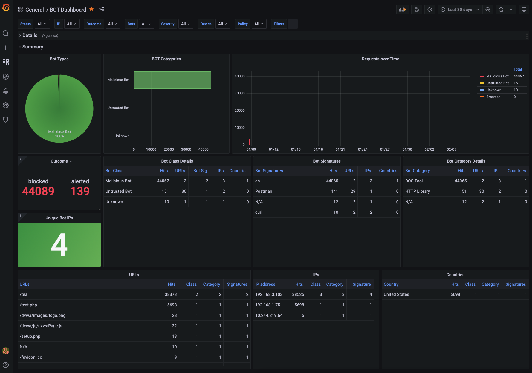Click the General folder breadcrumb link
The height and width of the screenshot is (373, 532).
tap(34, 10)
